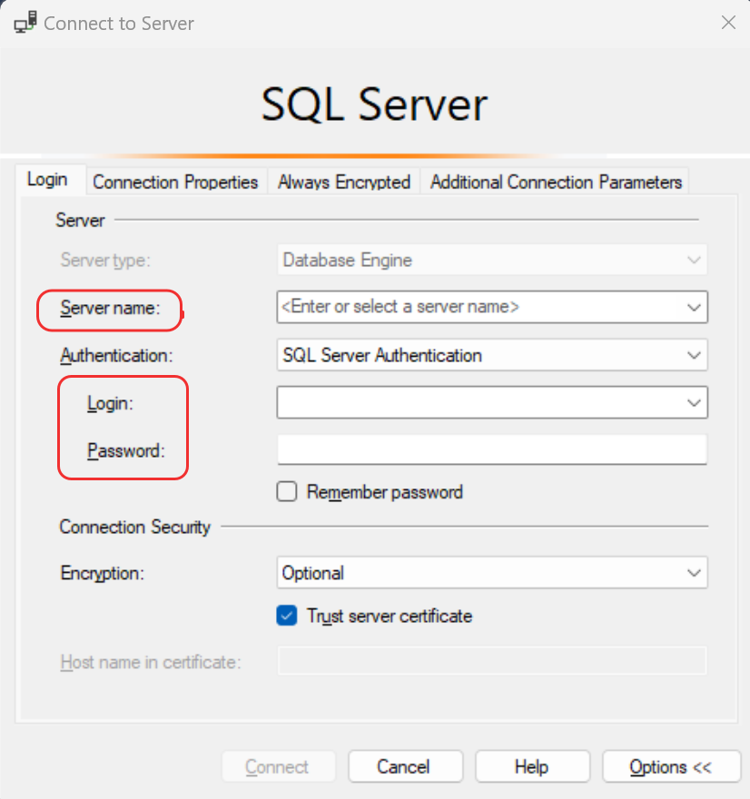The width and height of the screenshot is (750, 799).
Task: Click the Authentication label
Action: pyautogui.click(x=117, y=355)
